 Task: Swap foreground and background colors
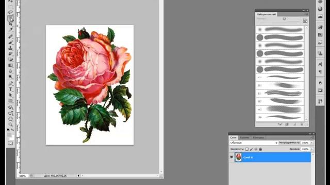coord(12,130)
